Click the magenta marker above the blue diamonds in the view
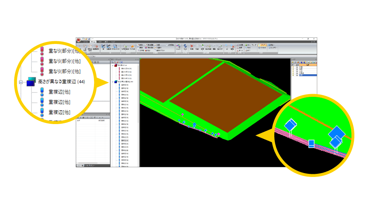This screenshot has height=210, width=373. [x=183, y=114]
